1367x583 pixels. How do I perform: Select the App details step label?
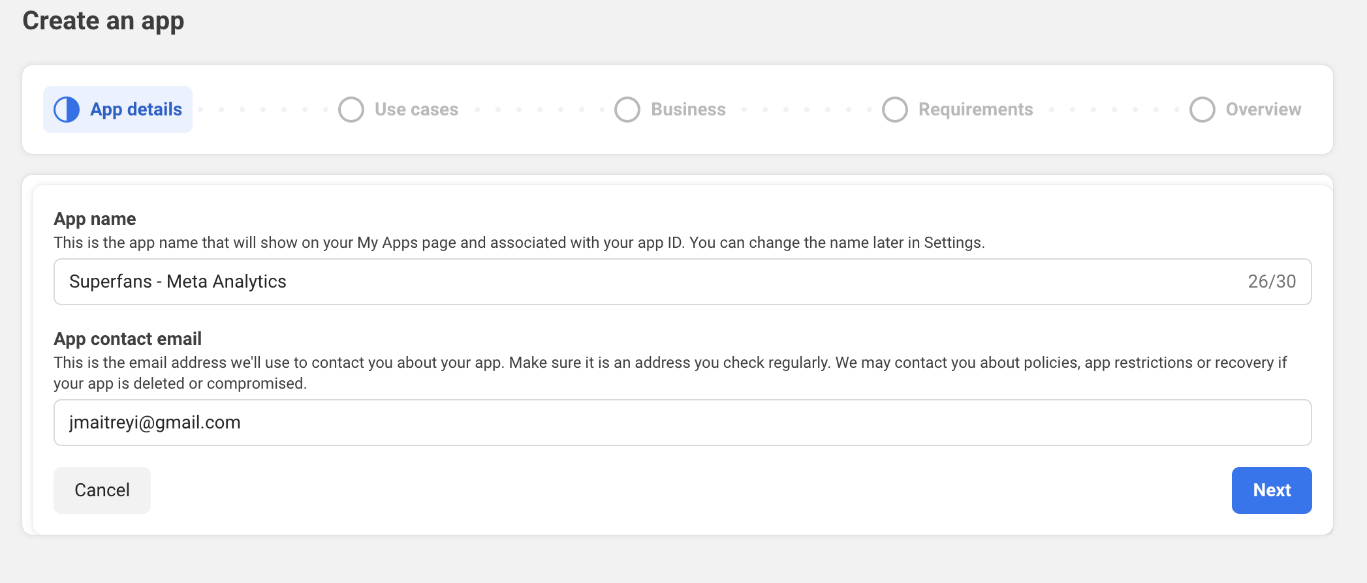click(x=136, y=110)
